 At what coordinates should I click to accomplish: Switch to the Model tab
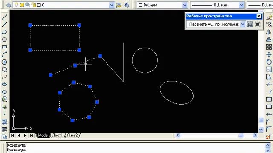[43, 135]
